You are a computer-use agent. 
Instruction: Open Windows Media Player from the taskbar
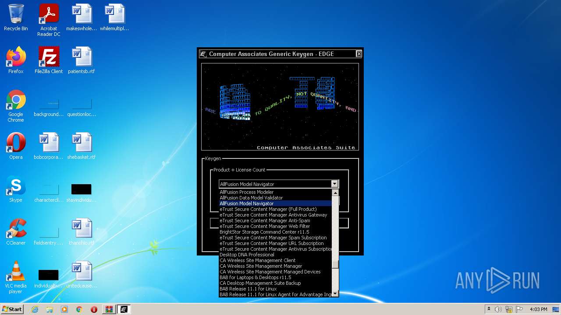click(x=64, y=309)
